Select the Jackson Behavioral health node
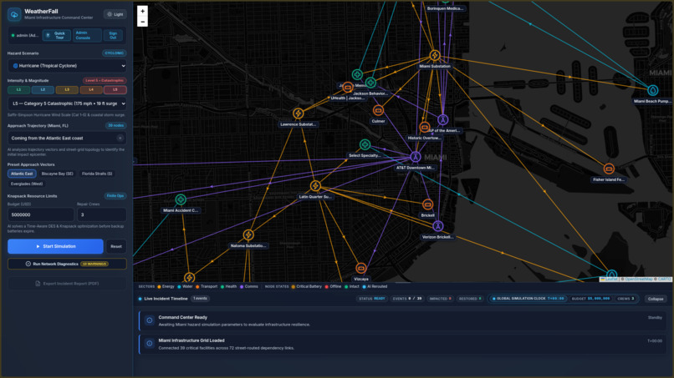The image size is (674, 378). [x=370, y=83]
